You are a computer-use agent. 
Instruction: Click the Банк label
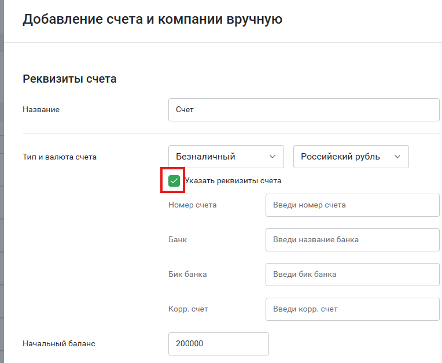178,240
